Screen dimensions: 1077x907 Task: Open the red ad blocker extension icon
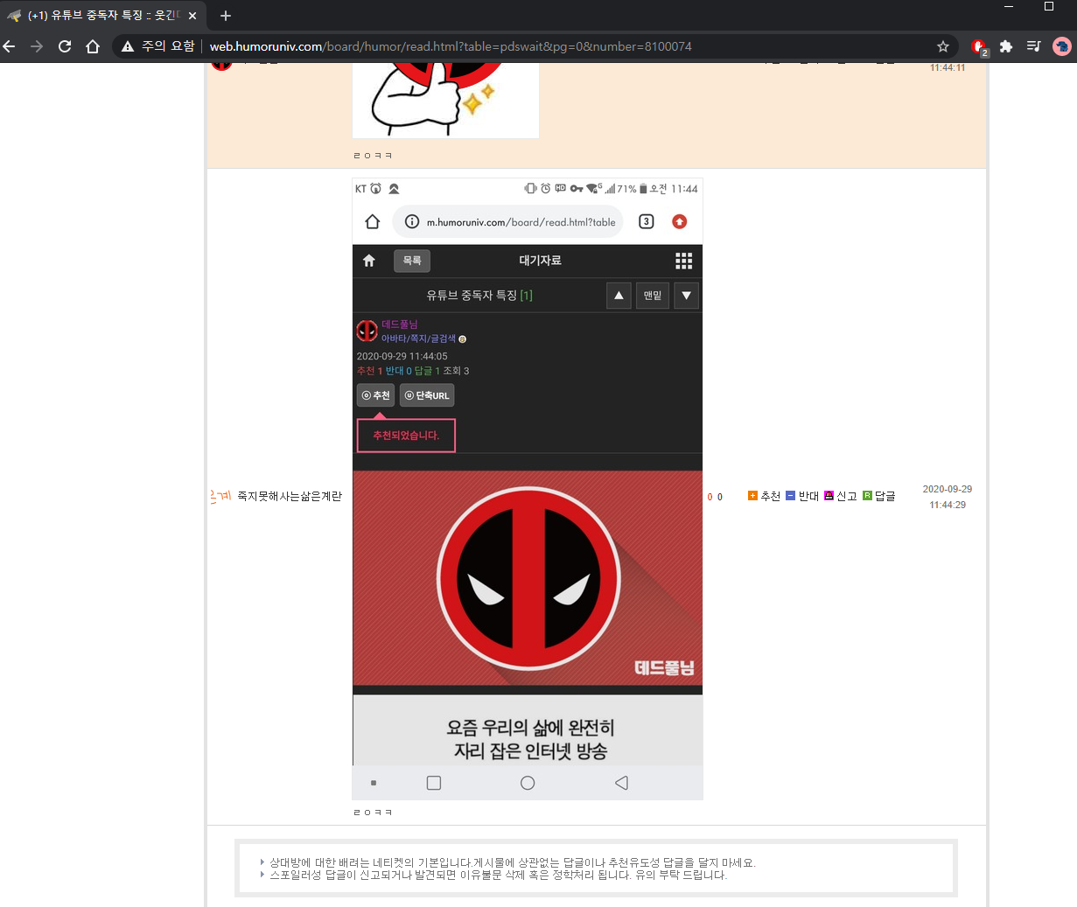click(x=979, y=47)
